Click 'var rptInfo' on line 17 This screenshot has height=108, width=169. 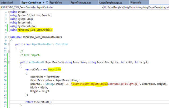pos(32,70)
